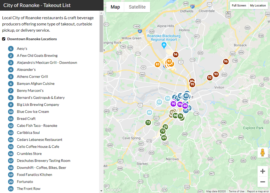Select Alejandro's Mexican Grill - Downtown
This screenshot has width=270, height=193.
click(47, 63)
